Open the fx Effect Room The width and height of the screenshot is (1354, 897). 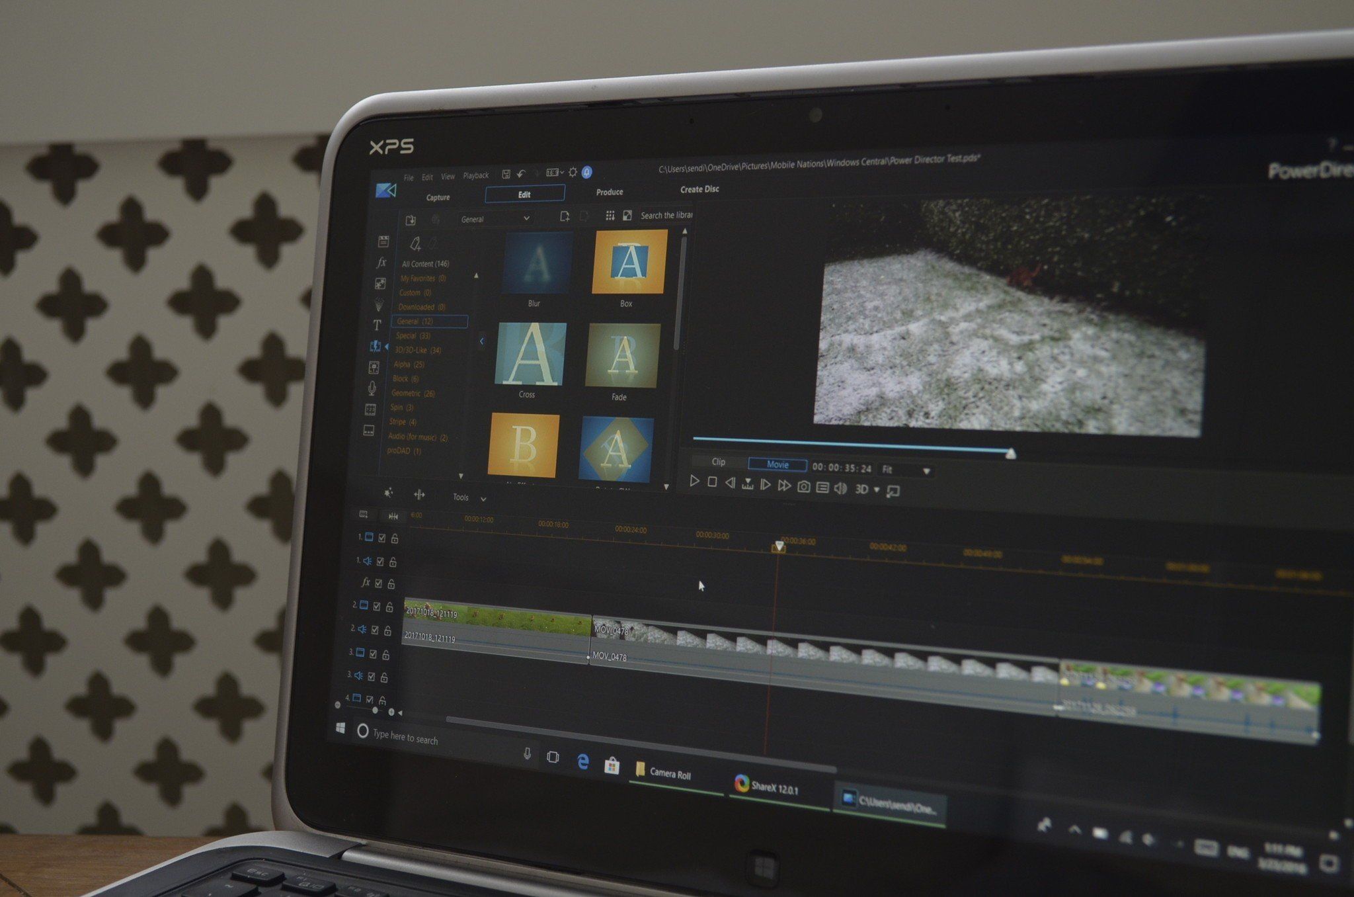(381, 263)
